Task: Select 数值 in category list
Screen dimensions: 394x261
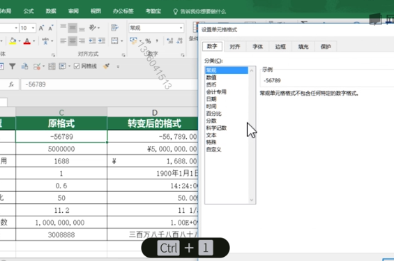Action: 211,77
